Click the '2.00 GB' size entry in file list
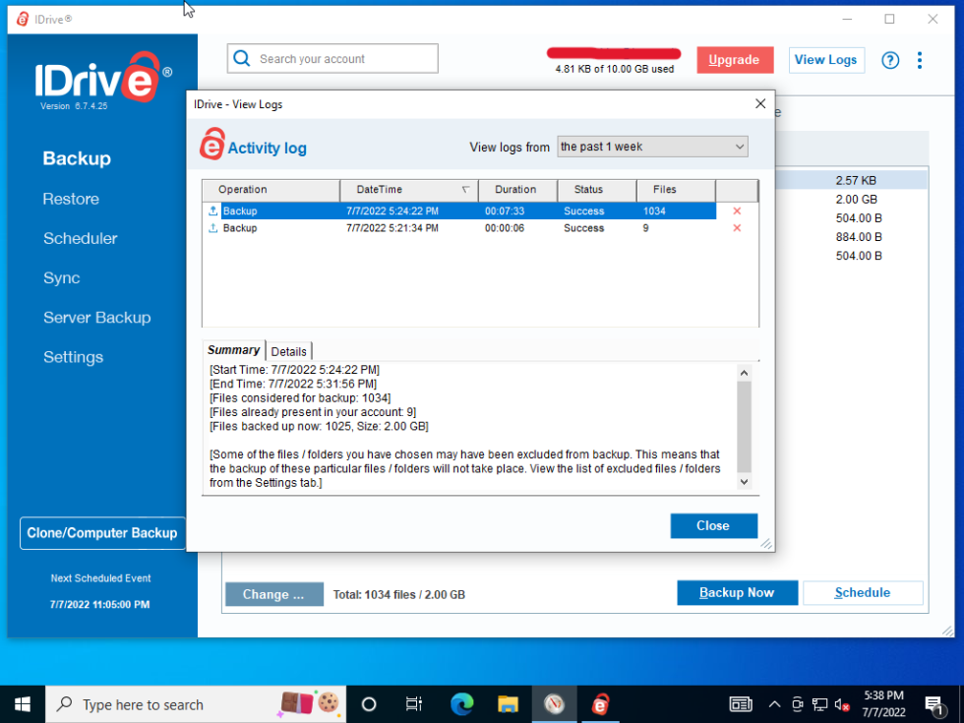 857,200
